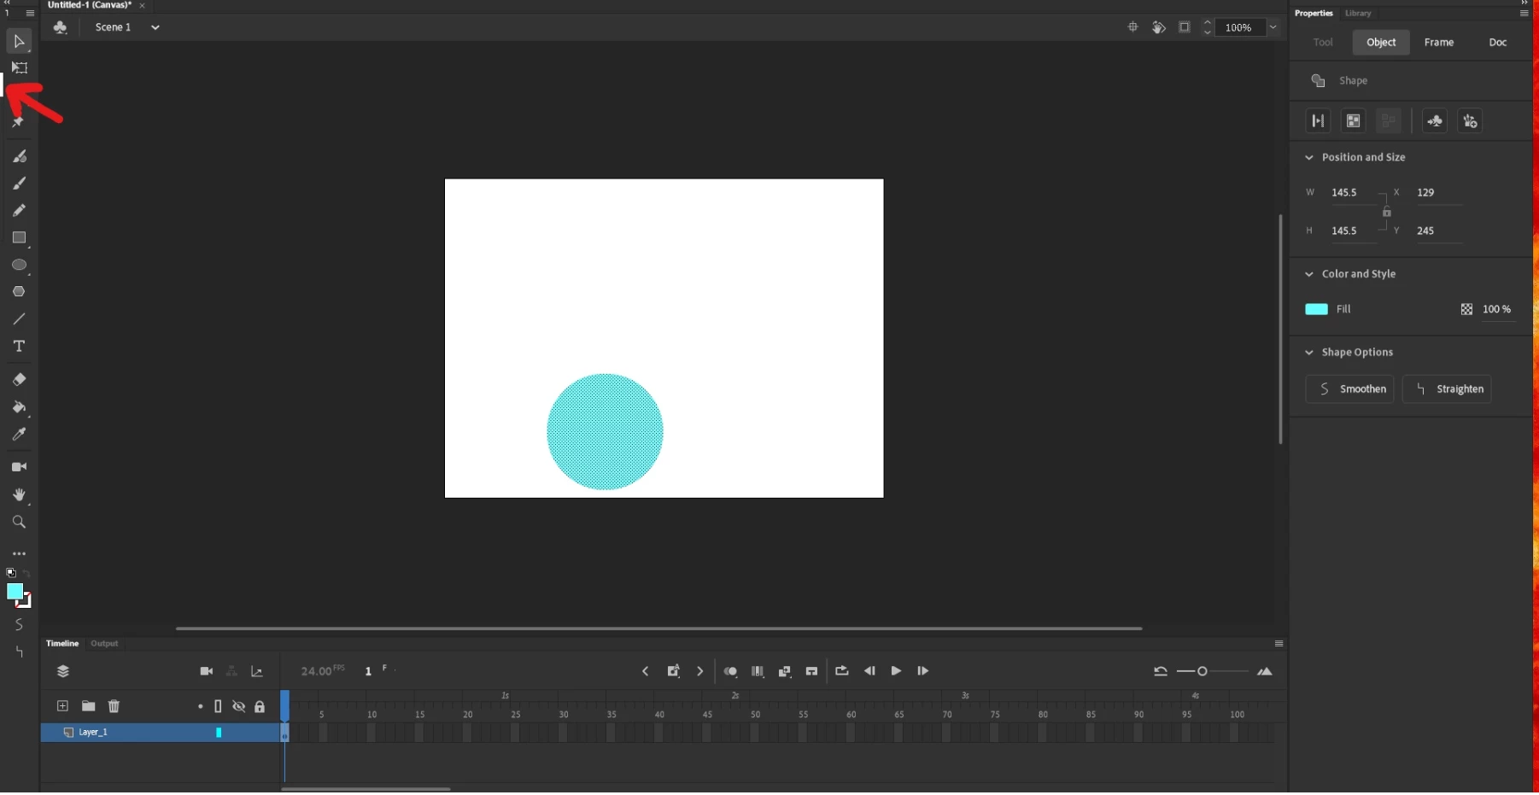This screenshot has height=795, width=1539.
Task: Click the insert keyframe icon
Action: point(673,672)
